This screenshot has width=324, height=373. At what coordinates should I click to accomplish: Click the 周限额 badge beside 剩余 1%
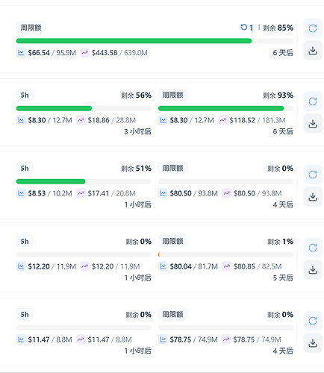(x=172, y=241)
